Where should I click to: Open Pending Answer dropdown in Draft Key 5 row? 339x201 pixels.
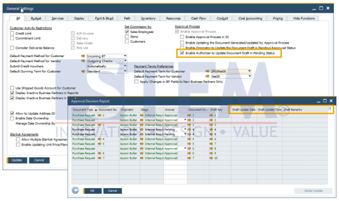185,134
